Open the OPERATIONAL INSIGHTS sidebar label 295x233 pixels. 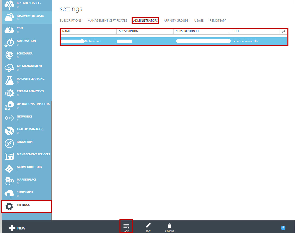click(x=33, y=104)
